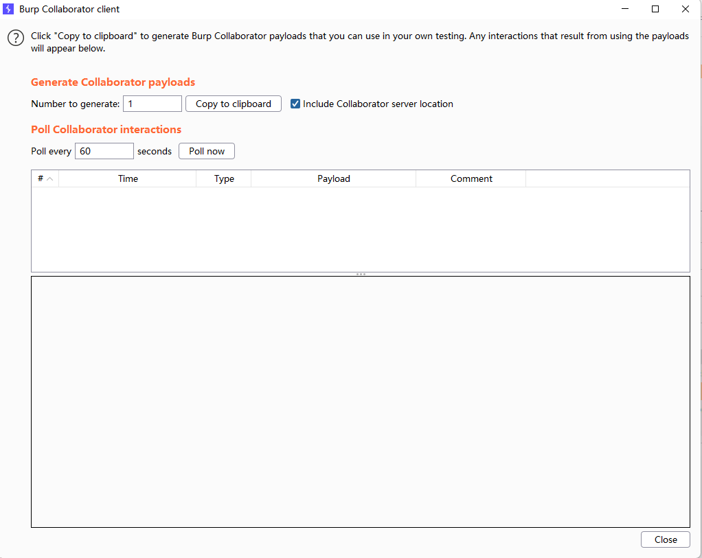Click the split pane divider handle dots
This screenshot has height=558, width=702.
click(361, 275)
